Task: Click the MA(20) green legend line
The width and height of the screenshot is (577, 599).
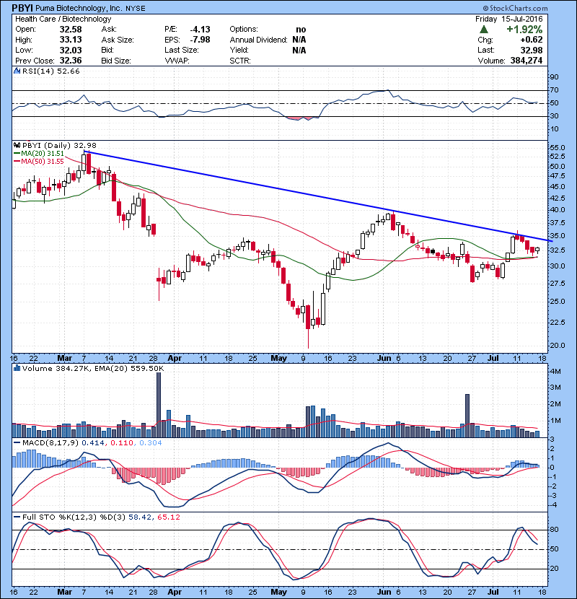Action: (x=17, y=154)
